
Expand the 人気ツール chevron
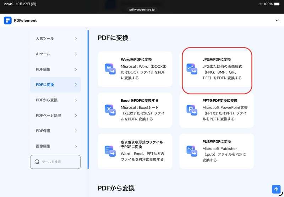[76, 39]
